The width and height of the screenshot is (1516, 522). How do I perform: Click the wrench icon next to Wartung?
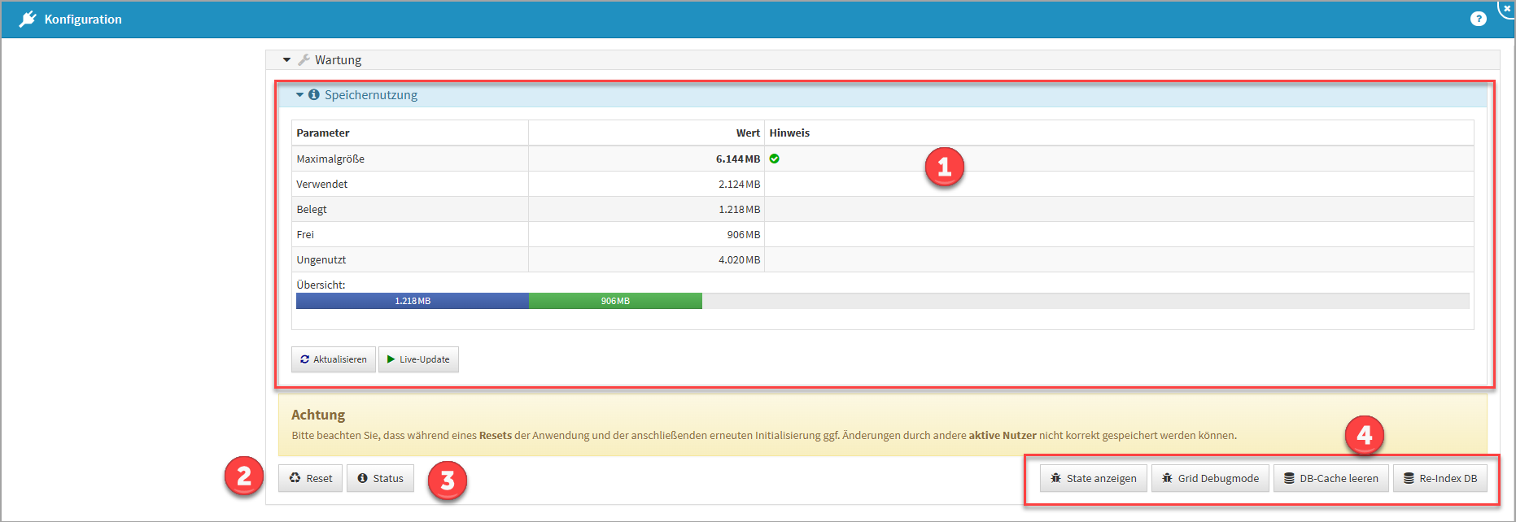coord(304,60)
